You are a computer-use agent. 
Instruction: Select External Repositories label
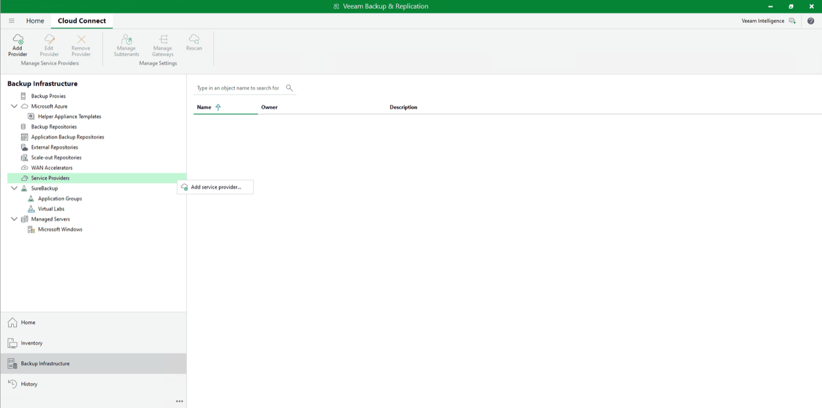(x=55, y=147)
